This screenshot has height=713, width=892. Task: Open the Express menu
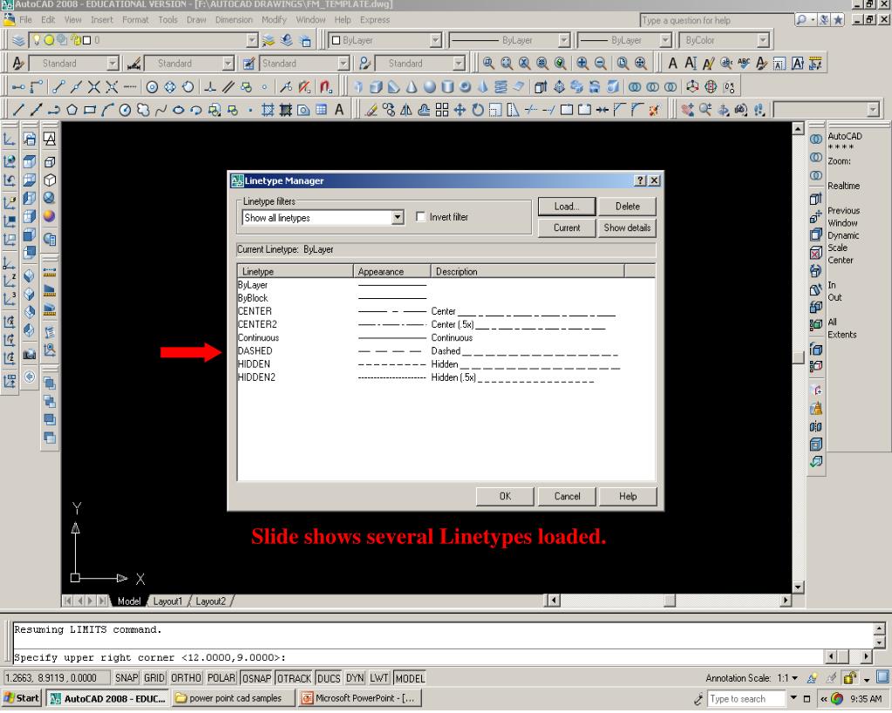pyautogui.click(x=375, y=20)
